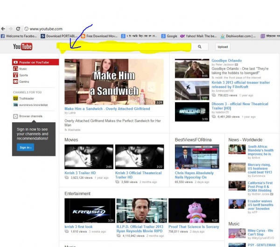Open Chris Hayes Absolutely Nails Hypocrisy link
Screen dimensions: 280x247
[x=194, y=175]
